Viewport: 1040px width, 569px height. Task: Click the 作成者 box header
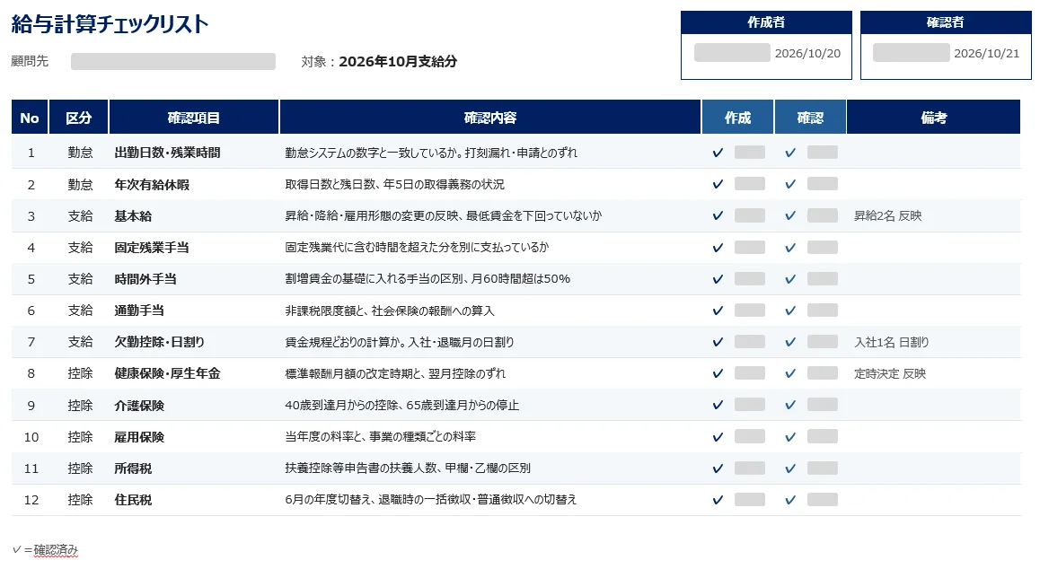pos(766,22)
